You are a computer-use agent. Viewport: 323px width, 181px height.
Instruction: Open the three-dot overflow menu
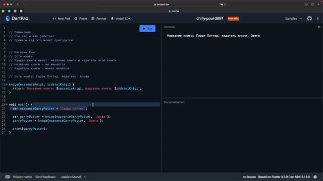318,19
